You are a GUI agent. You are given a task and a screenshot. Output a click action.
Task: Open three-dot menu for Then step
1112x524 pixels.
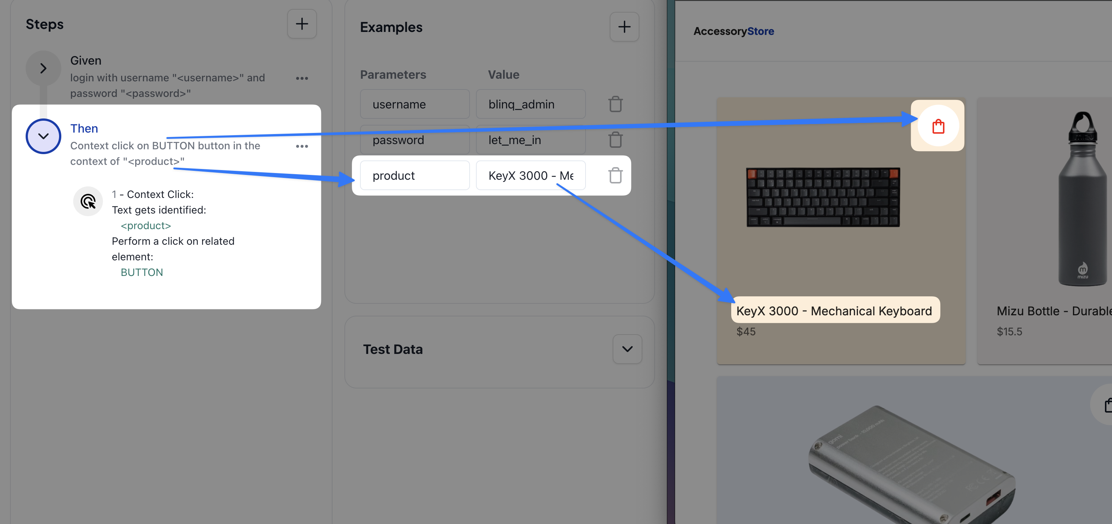(x=302, y=146)
